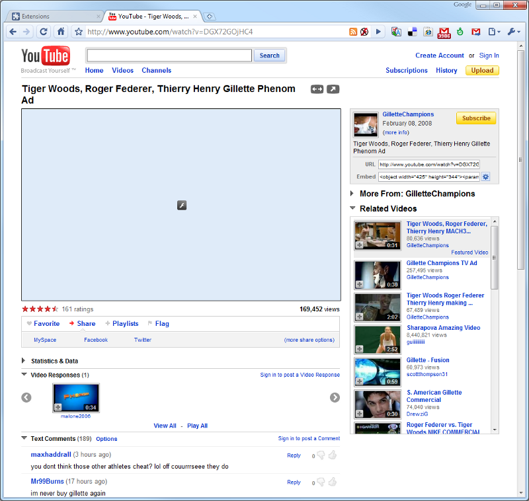Click the blocked Flash icon in address bar
The height and width of the screenshot is (501, 529).
[x=364, y=32]
